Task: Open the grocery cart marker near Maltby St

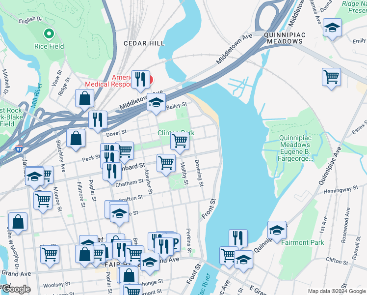Action: 166,165
